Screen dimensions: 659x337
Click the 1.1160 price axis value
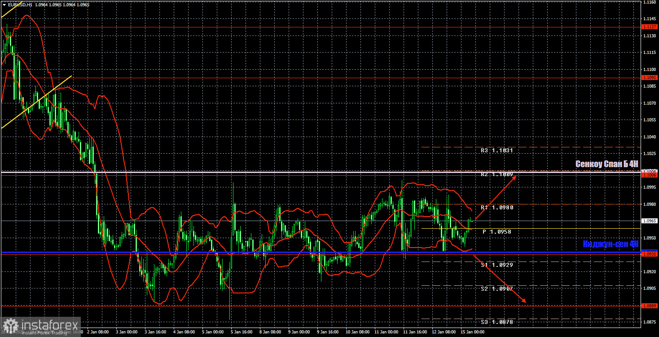(650, 2)
